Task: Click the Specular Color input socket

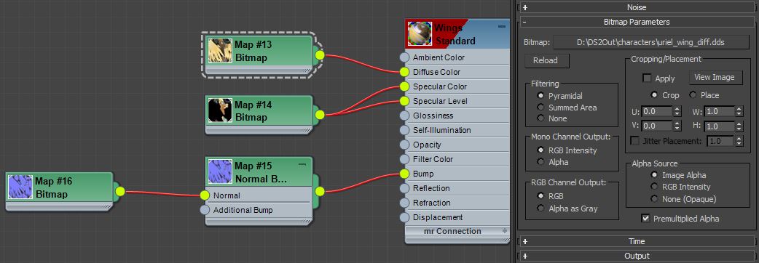Action: coord(405,86)
